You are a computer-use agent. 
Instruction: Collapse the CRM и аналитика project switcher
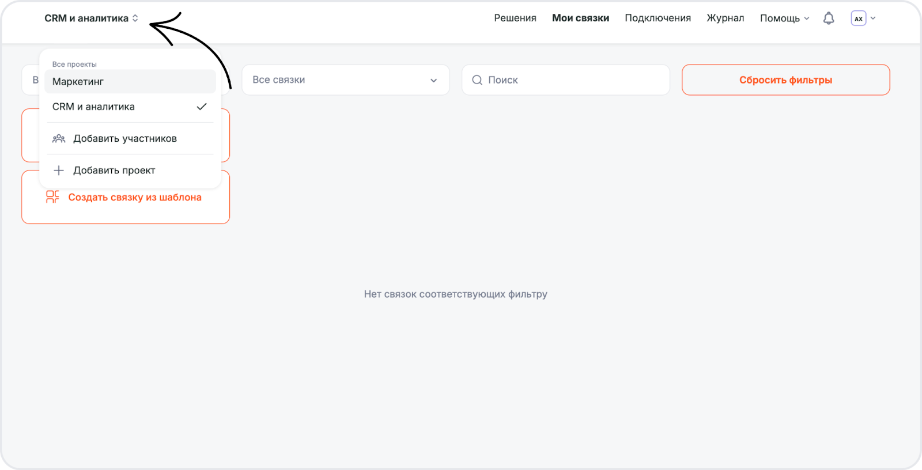coord(92,18)
